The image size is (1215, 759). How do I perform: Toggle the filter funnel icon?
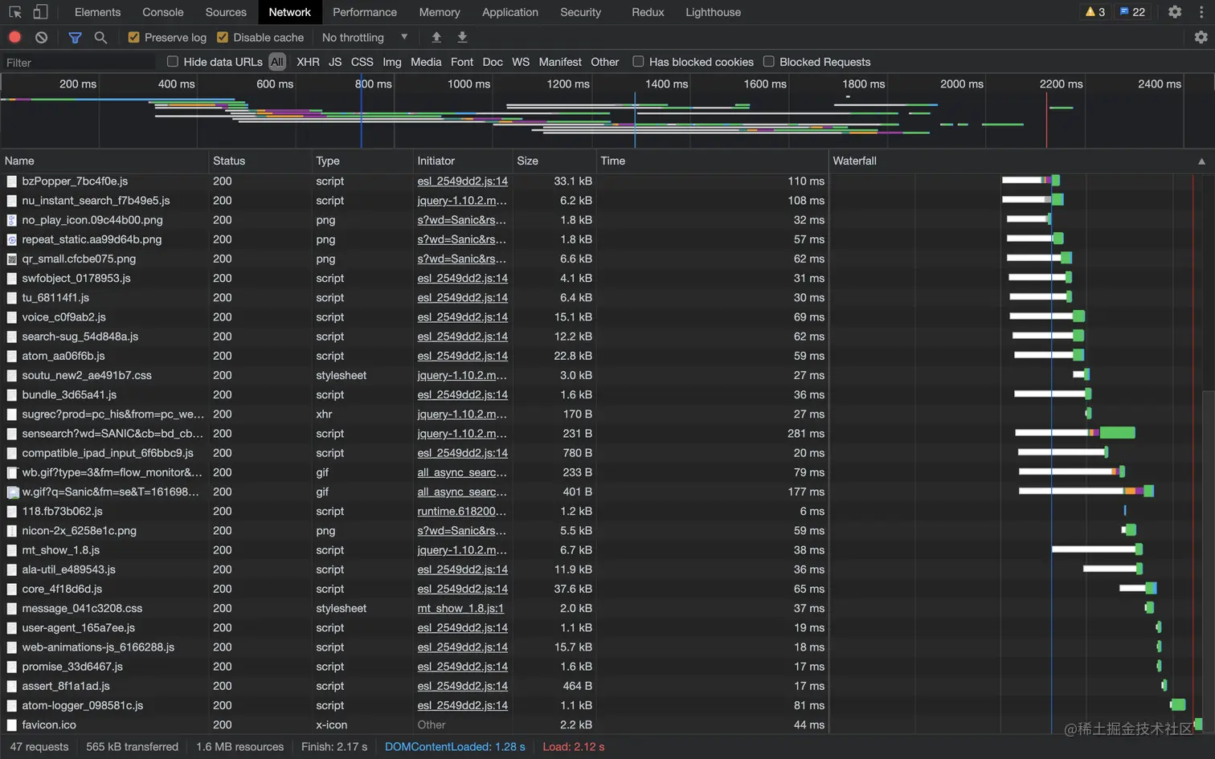pos(75,37)
